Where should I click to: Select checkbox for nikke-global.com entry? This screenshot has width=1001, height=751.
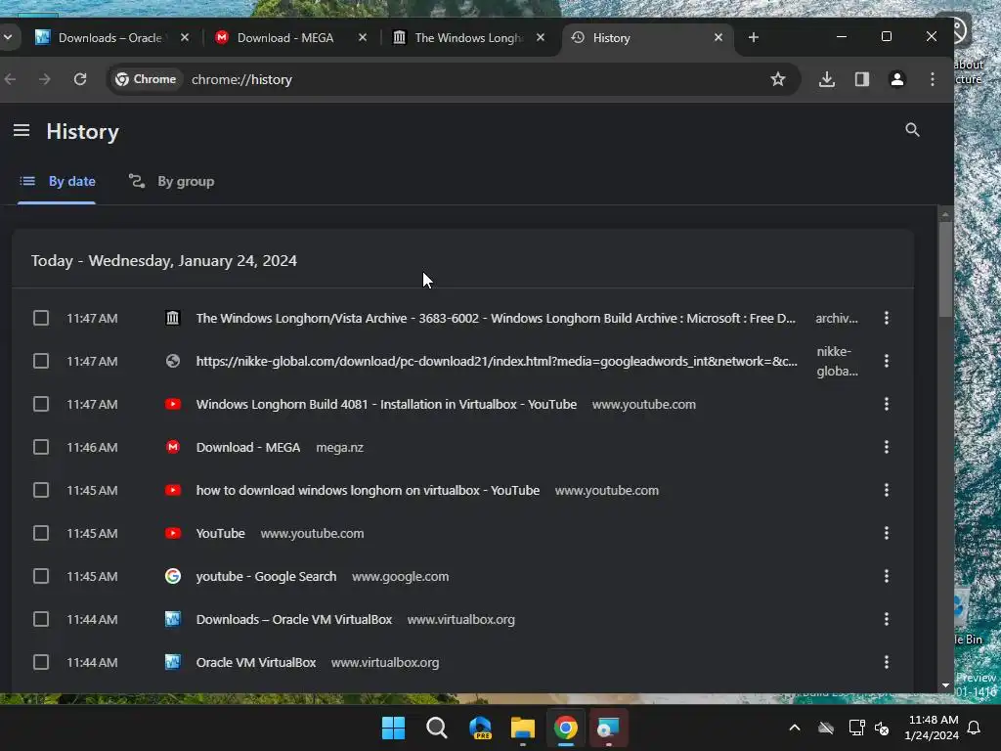pos(41,361)
